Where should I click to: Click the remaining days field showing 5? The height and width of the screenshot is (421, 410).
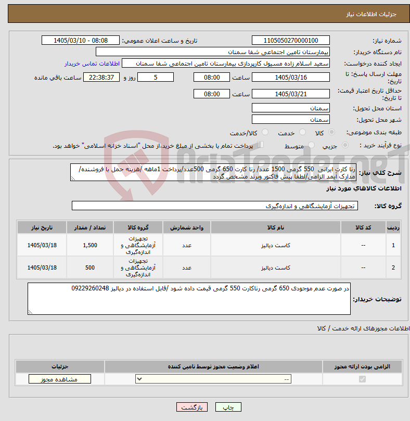156,78
